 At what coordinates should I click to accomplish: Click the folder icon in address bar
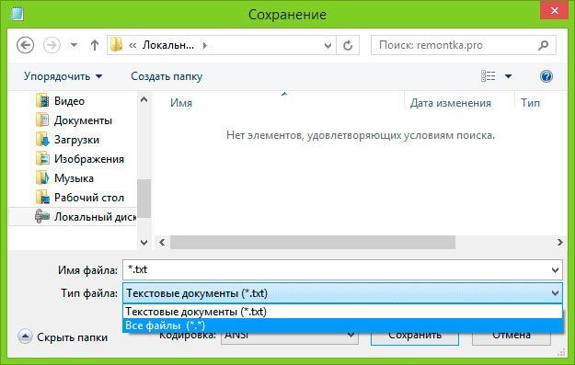(x=117, y=45)
